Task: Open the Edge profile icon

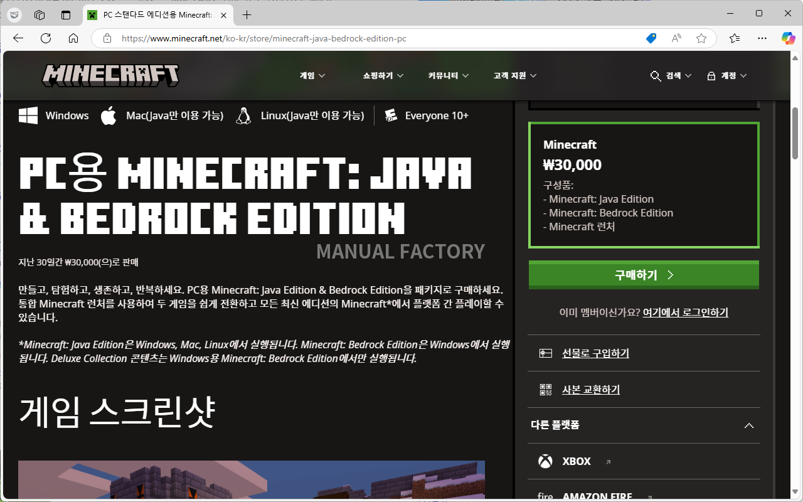Action: coord(14,14)
